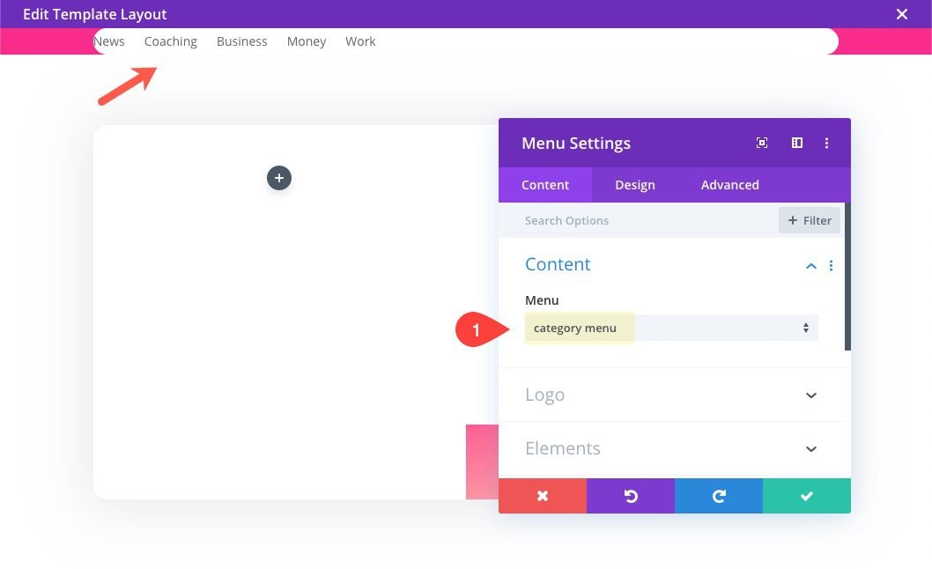Switch to the Design tab
The width and height of the screenshot is (932, 569).
coord(635,185)
